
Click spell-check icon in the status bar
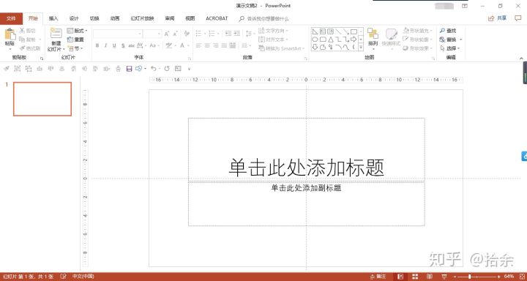click(62, 277)
